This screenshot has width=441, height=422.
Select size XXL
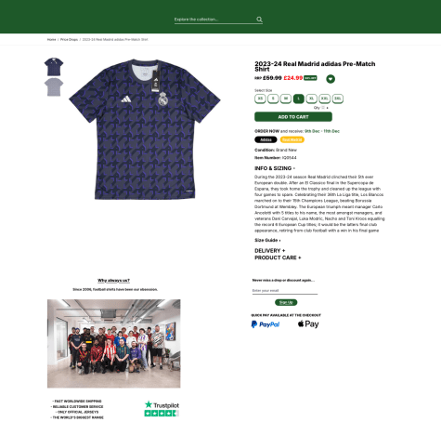click(x=324, y=99)
